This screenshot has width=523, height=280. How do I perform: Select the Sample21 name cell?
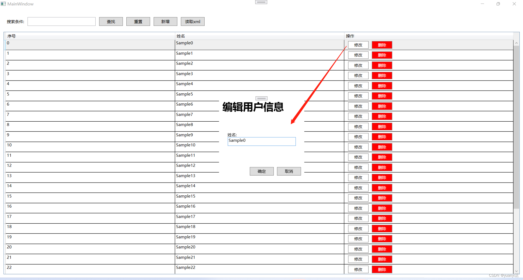[x=260, y=259]
